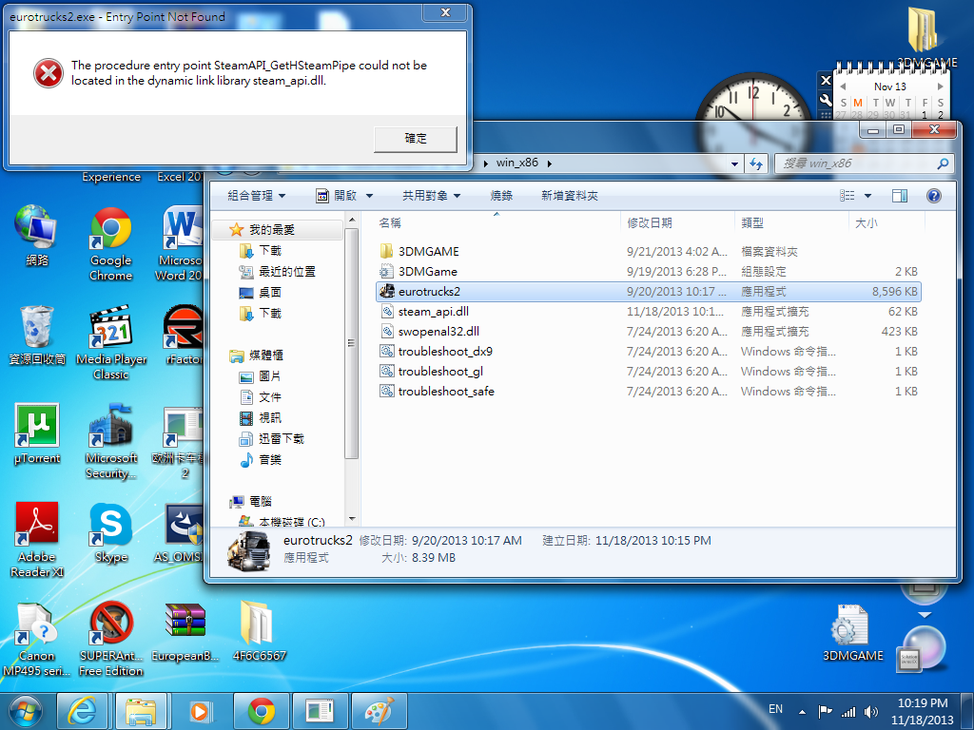Sort files by 類型 column header
Viewport: 974px width, 730px height.
pos(752,222)
